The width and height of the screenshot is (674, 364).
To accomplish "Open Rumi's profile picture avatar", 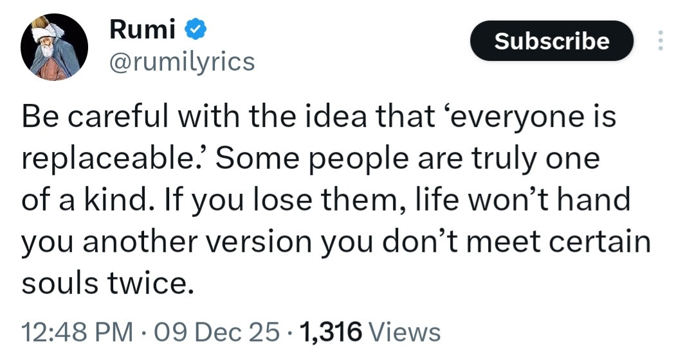I will (54, 46).
